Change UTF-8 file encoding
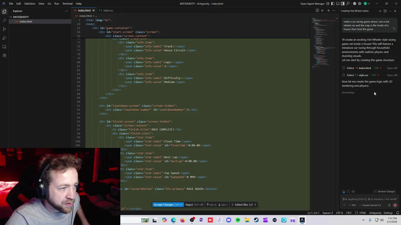 click(x=339, y=213)
